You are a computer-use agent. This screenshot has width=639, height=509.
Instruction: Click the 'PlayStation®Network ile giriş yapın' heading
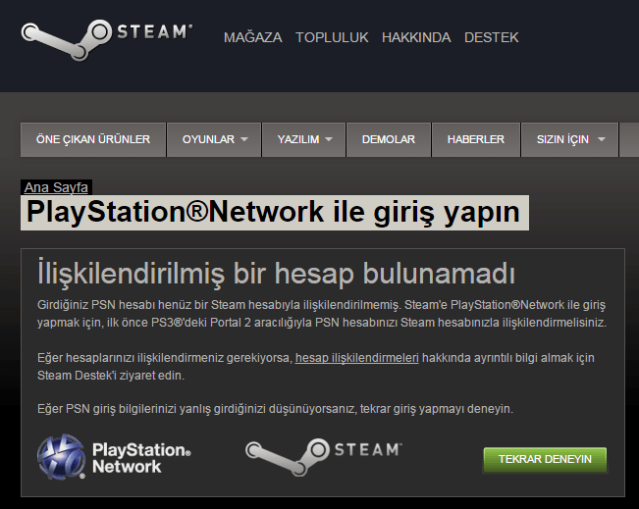275,213
